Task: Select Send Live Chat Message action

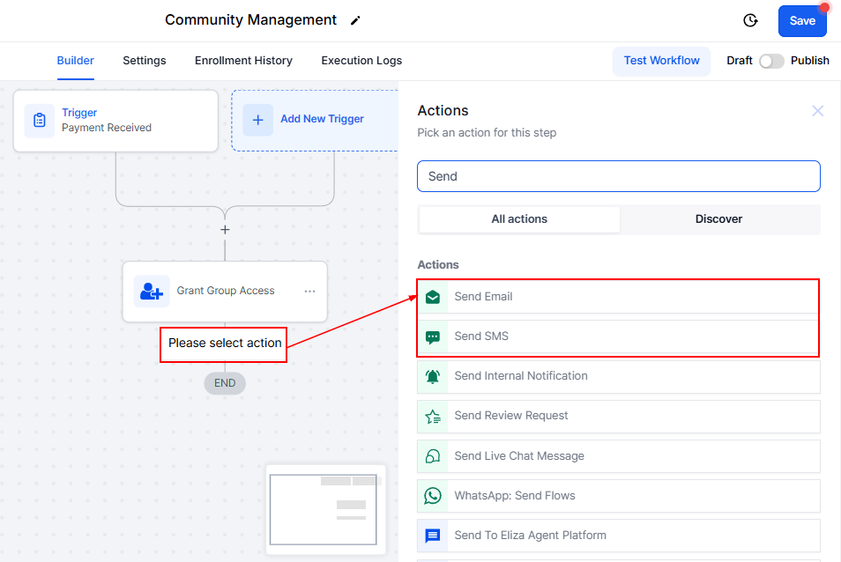Action: (619, 456)
